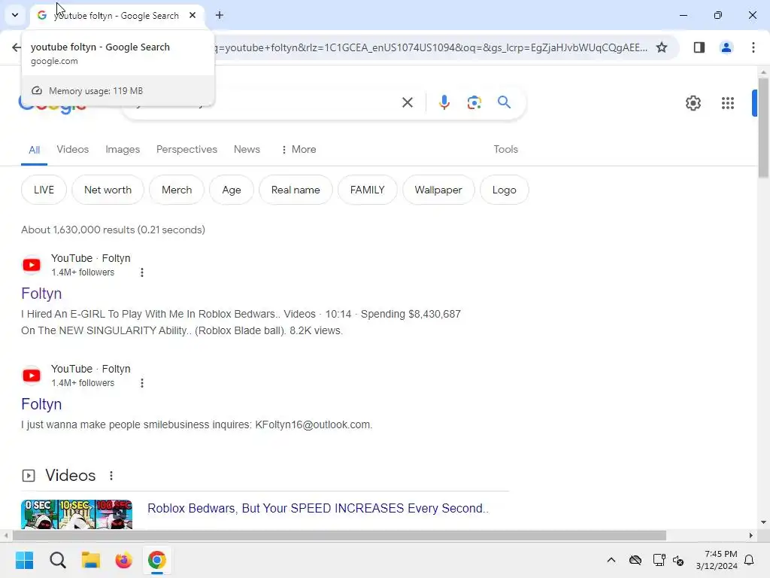Click the display network tray icon
Viewport: 770px width, 578px height.
(x=659, y=560)
